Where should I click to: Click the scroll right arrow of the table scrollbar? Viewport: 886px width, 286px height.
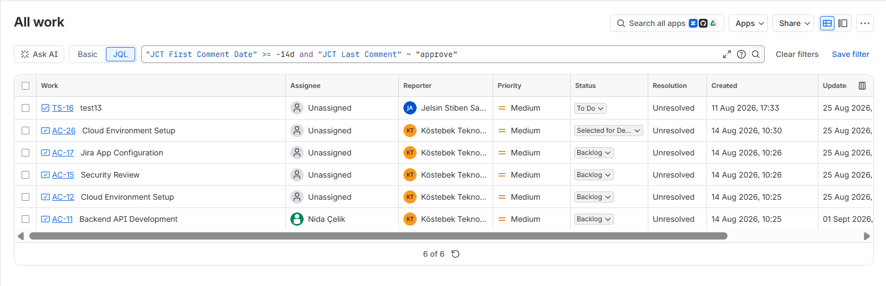coord(867,236)
